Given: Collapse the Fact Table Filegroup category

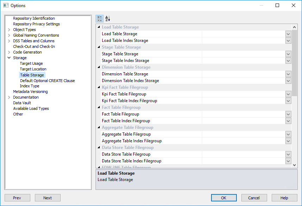Looking at the screenshot, I should 99,107.
